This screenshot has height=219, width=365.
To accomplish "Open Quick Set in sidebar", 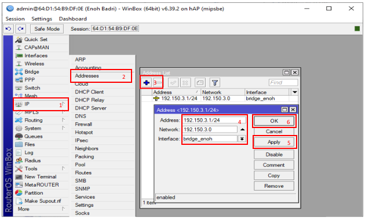I will [41, 39].
